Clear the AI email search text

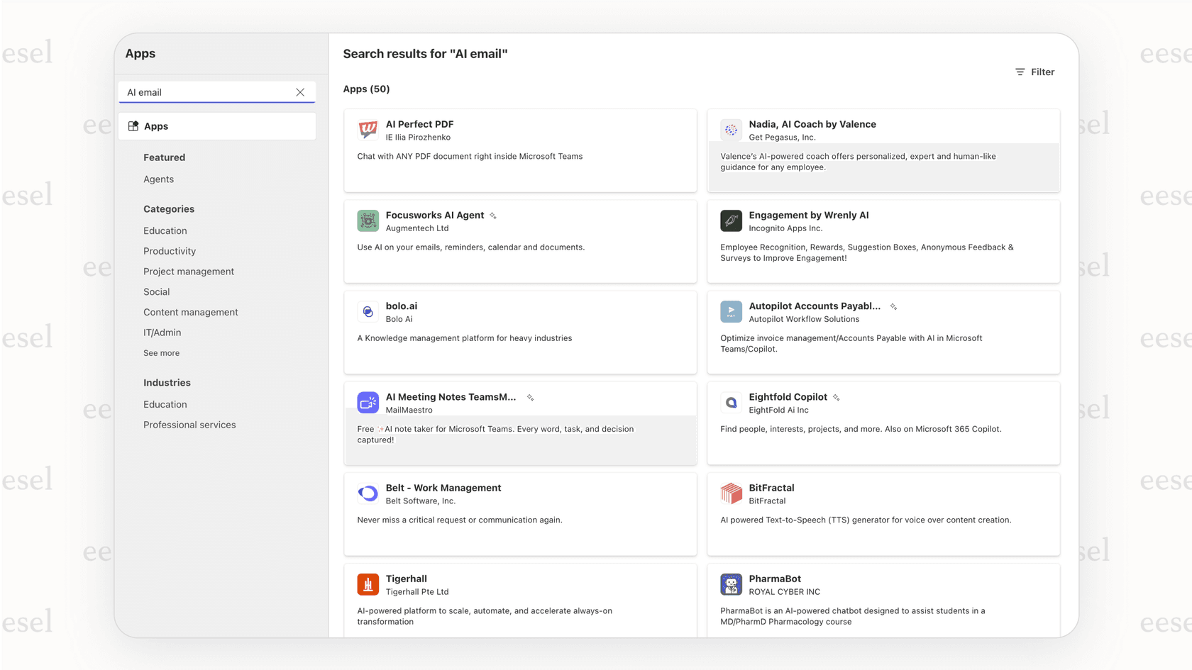pos(300,92)
